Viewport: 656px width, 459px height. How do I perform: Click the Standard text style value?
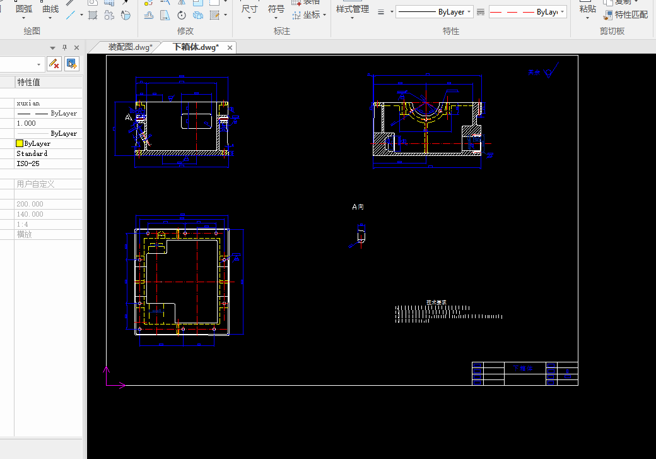click(49, 153)
